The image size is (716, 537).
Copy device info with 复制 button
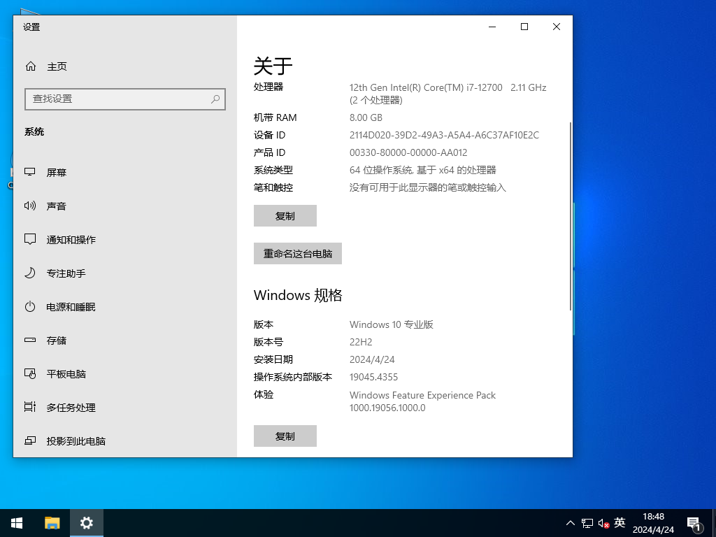click(x=285, y=215)
